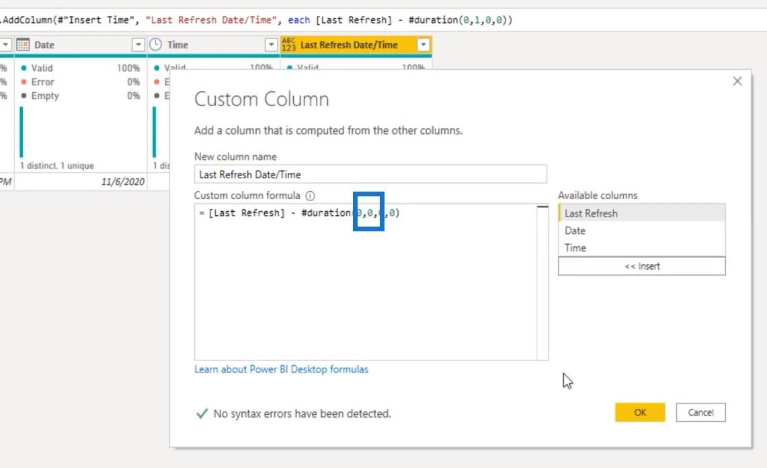The image size is (767, 468).
Task: Open the Time column filter dropdown
Action: coord(271,44)
